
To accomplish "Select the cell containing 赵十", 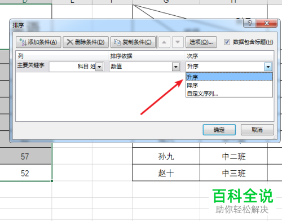I will pos(166,173).
